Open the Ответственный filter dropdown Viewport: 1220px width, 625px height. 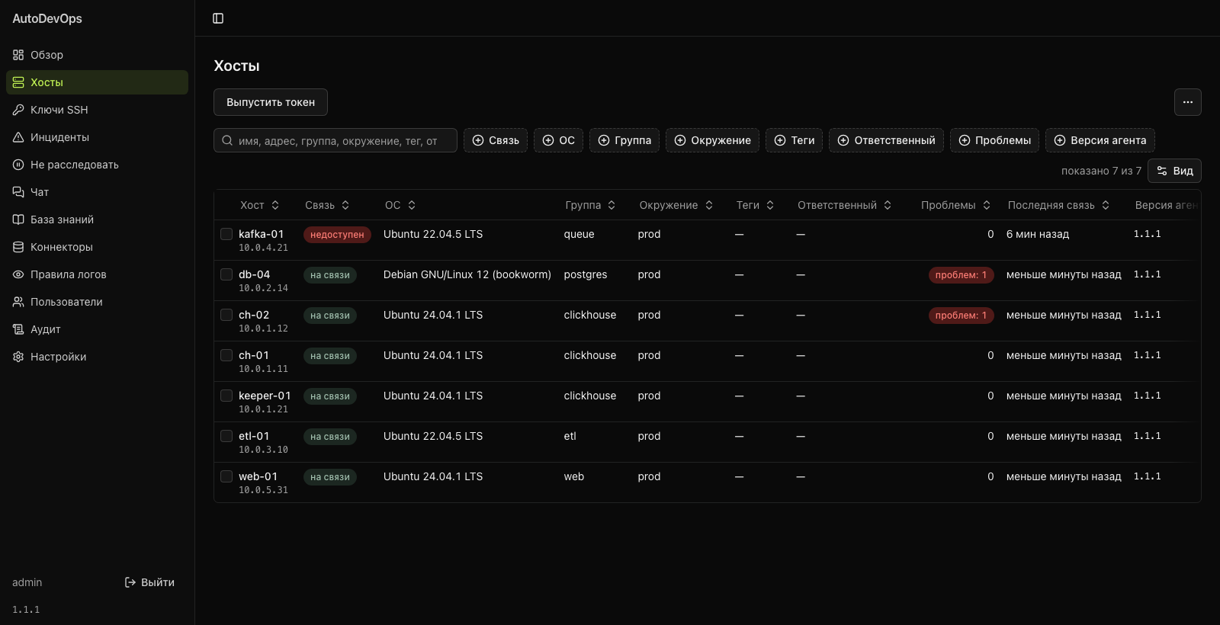click(886, 140)
